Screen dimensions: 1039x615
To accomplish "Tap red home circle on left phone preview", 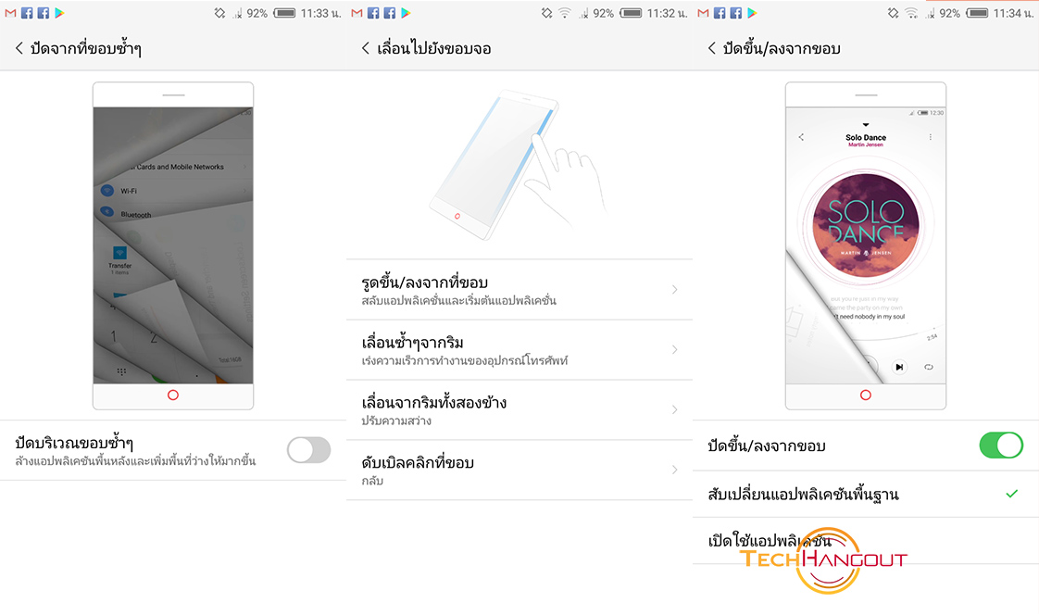I will [173, 395].
